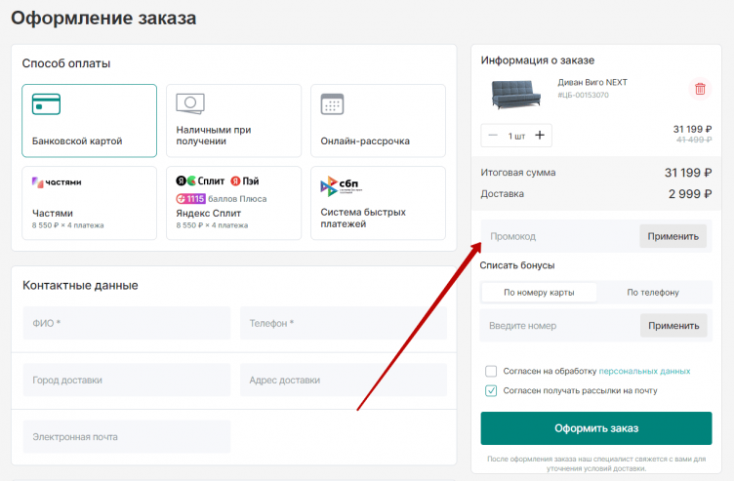The image size is (734, 481).
Task: Increase sofa quantity with plus
Action: 540,136
